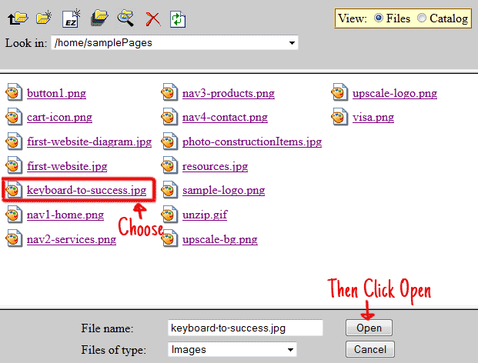The image size is (478, 363).
Task: Click the create new folder icon
Action: pos(44,17)
